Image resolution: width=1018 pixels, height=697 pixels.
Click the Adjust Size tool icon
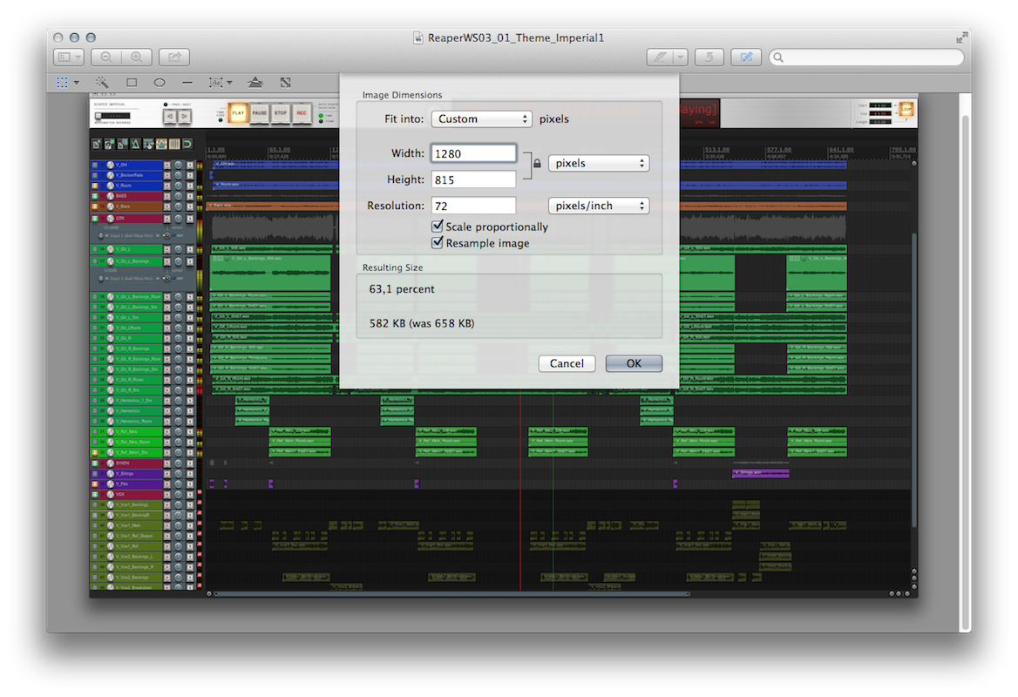pyautogui.click(x=286, y=83)
